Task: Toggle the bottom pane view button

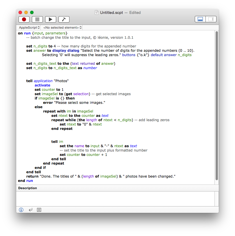Action: pos(200,19)
